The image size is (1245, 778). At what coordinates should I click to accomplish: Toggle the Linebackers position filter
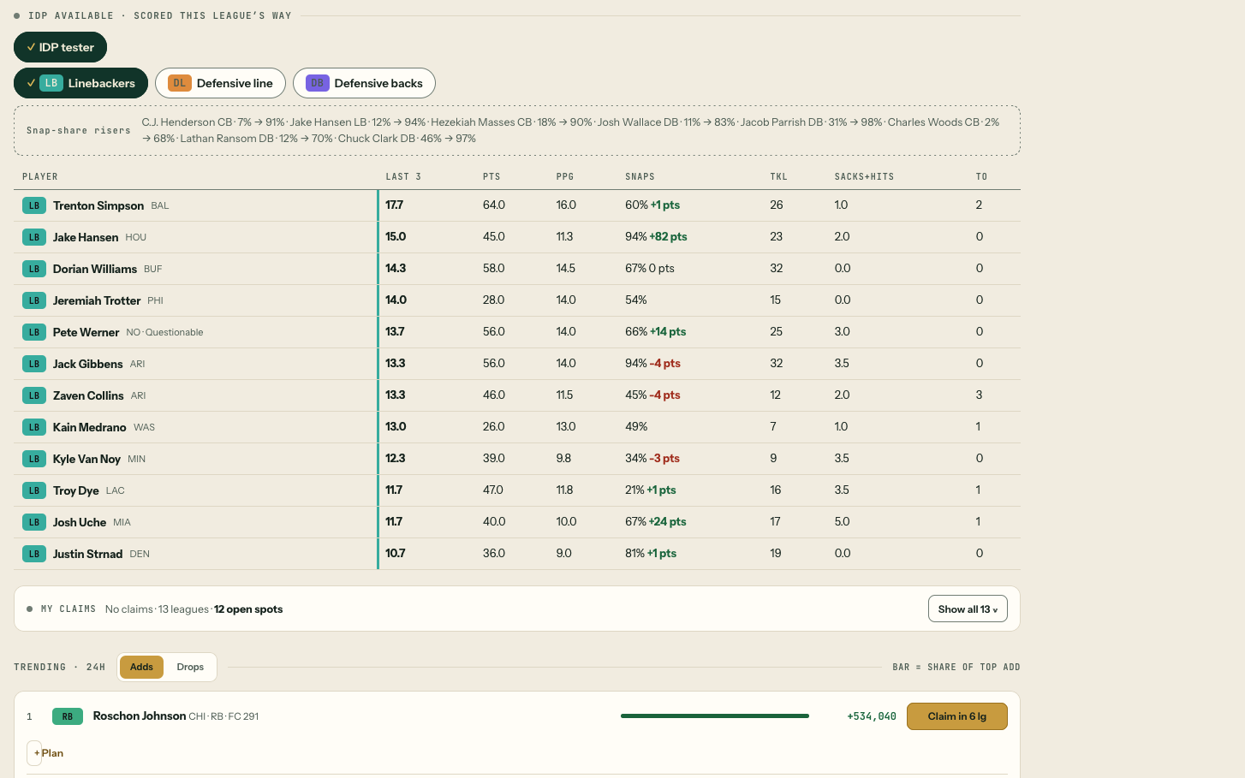(80, 83)
